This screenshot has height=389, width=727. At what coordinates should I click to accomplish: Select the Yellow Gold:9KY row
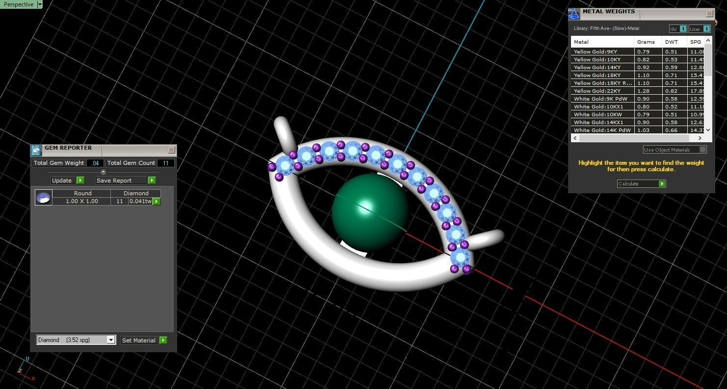click(x=638, y=52)
